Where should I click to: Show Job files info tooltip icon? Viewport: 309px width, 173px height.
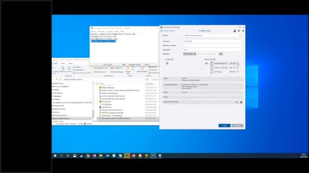point(172,59)
